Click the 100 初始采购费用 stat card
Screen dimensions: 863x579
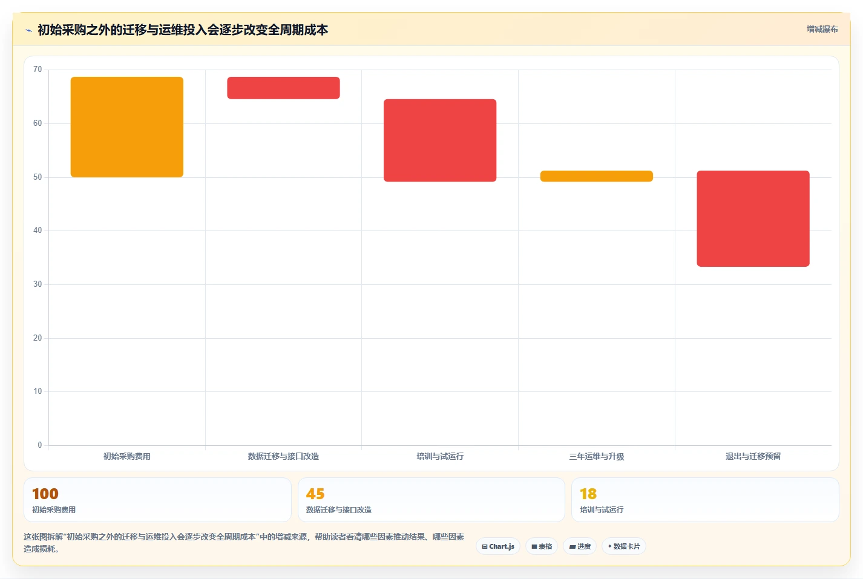[157, 500]
